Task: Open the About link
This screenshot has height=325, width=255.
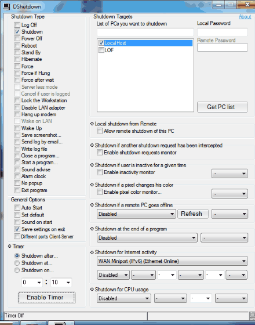Action: click(x=245, y=17)
